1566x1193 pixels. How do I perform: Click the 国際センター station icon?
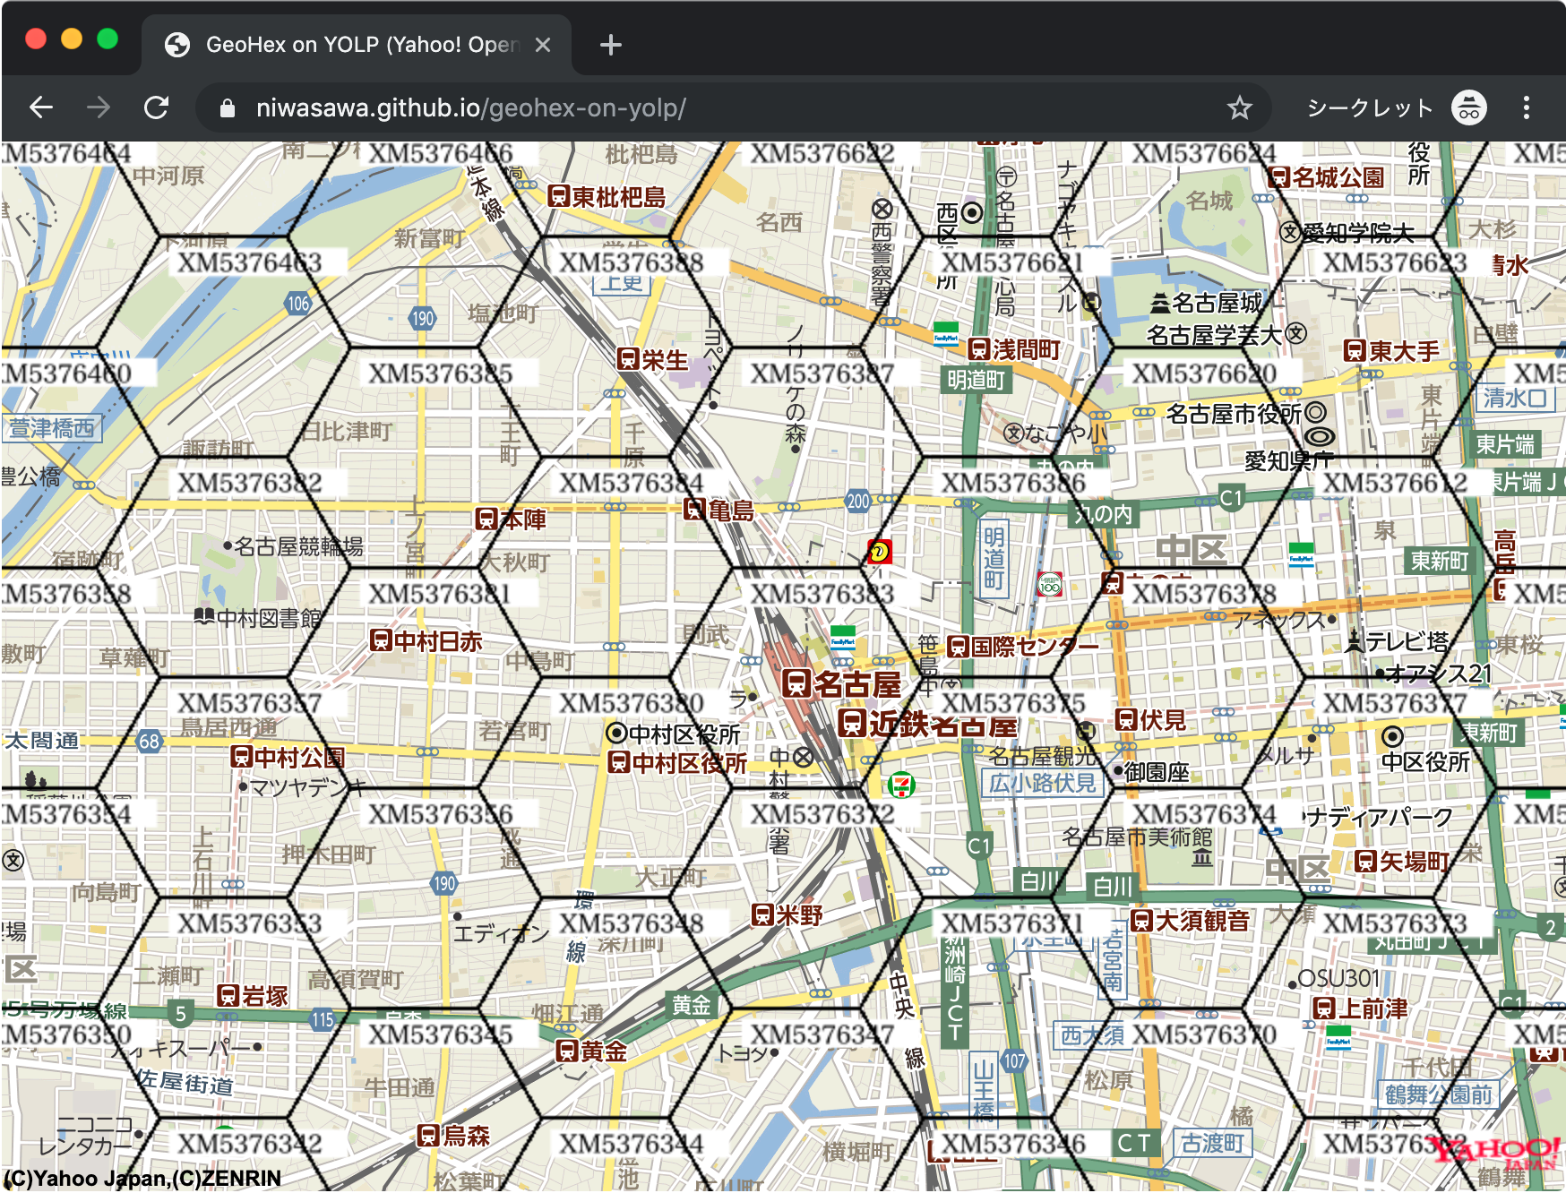tap(958, 646)
